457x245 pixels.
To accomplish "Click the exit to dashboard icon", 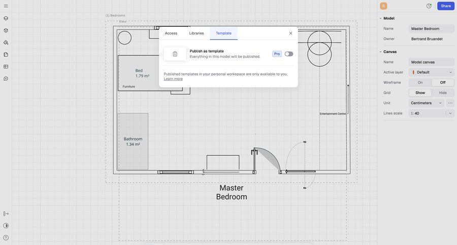I will pos(6,214).
